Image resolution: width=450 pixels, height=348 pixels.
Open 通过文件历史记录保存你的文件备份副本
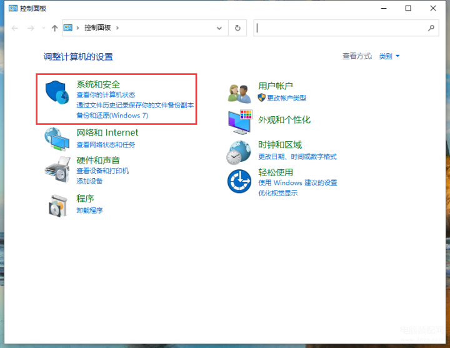pyautogui.click(x=135, y=105)
